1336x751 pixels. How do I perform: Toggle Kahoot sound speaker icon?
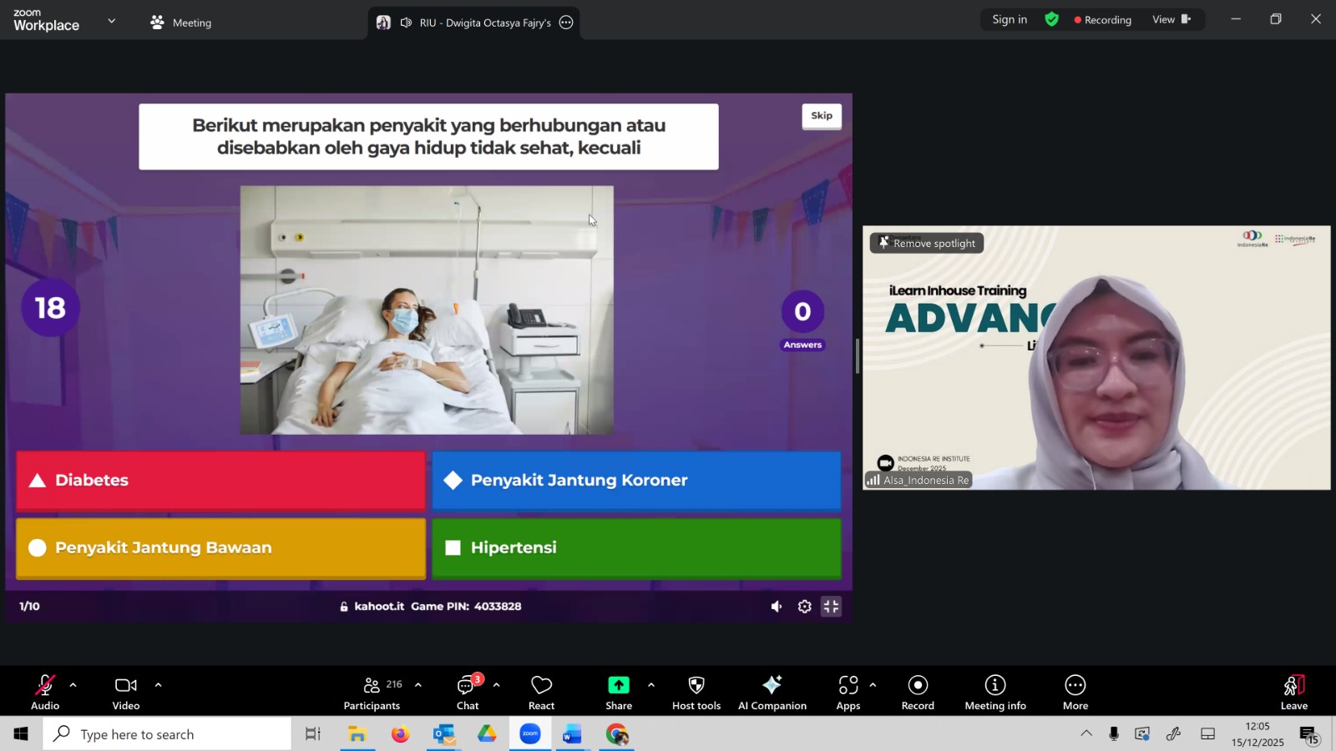pyautogui.click(x=777, y=607)
